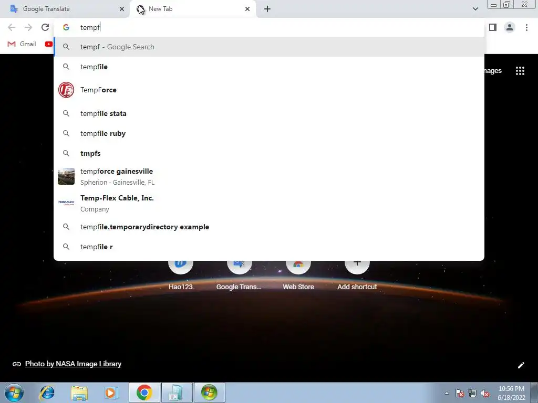Select the 'tempfile r' suggestion

click(269, 247)
